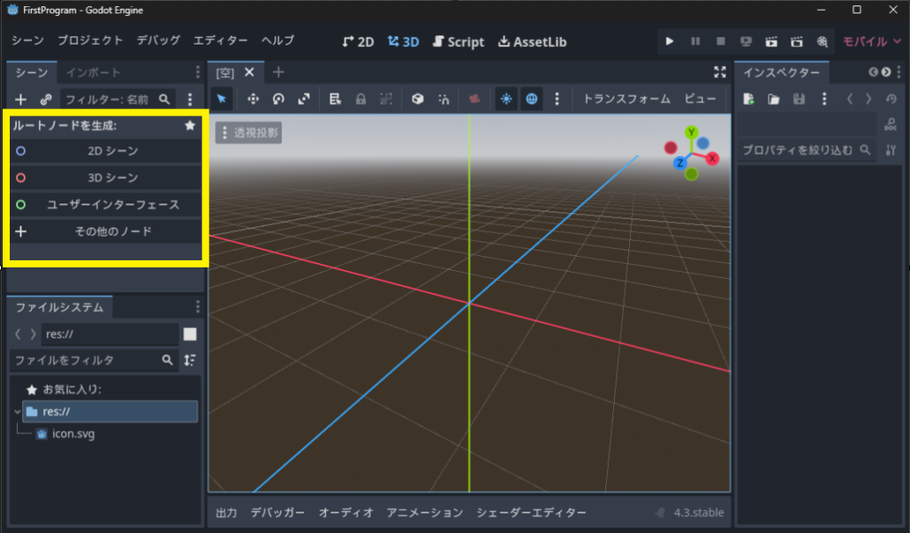Open online documentation DOC icon
This screenshot has height=533, width=910.
pyautogui.click(x=890, y=124)
